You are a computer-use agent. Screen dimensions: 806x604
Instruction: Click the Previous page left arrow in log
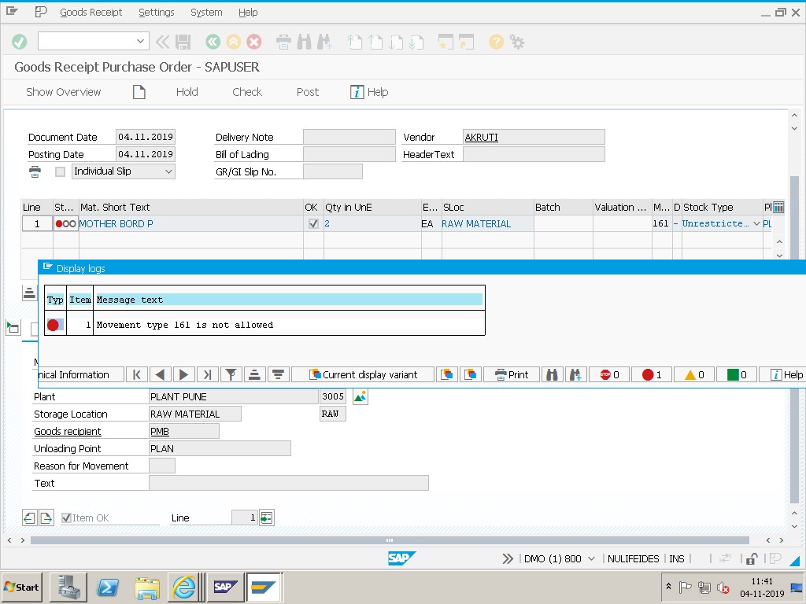(160, 374)
